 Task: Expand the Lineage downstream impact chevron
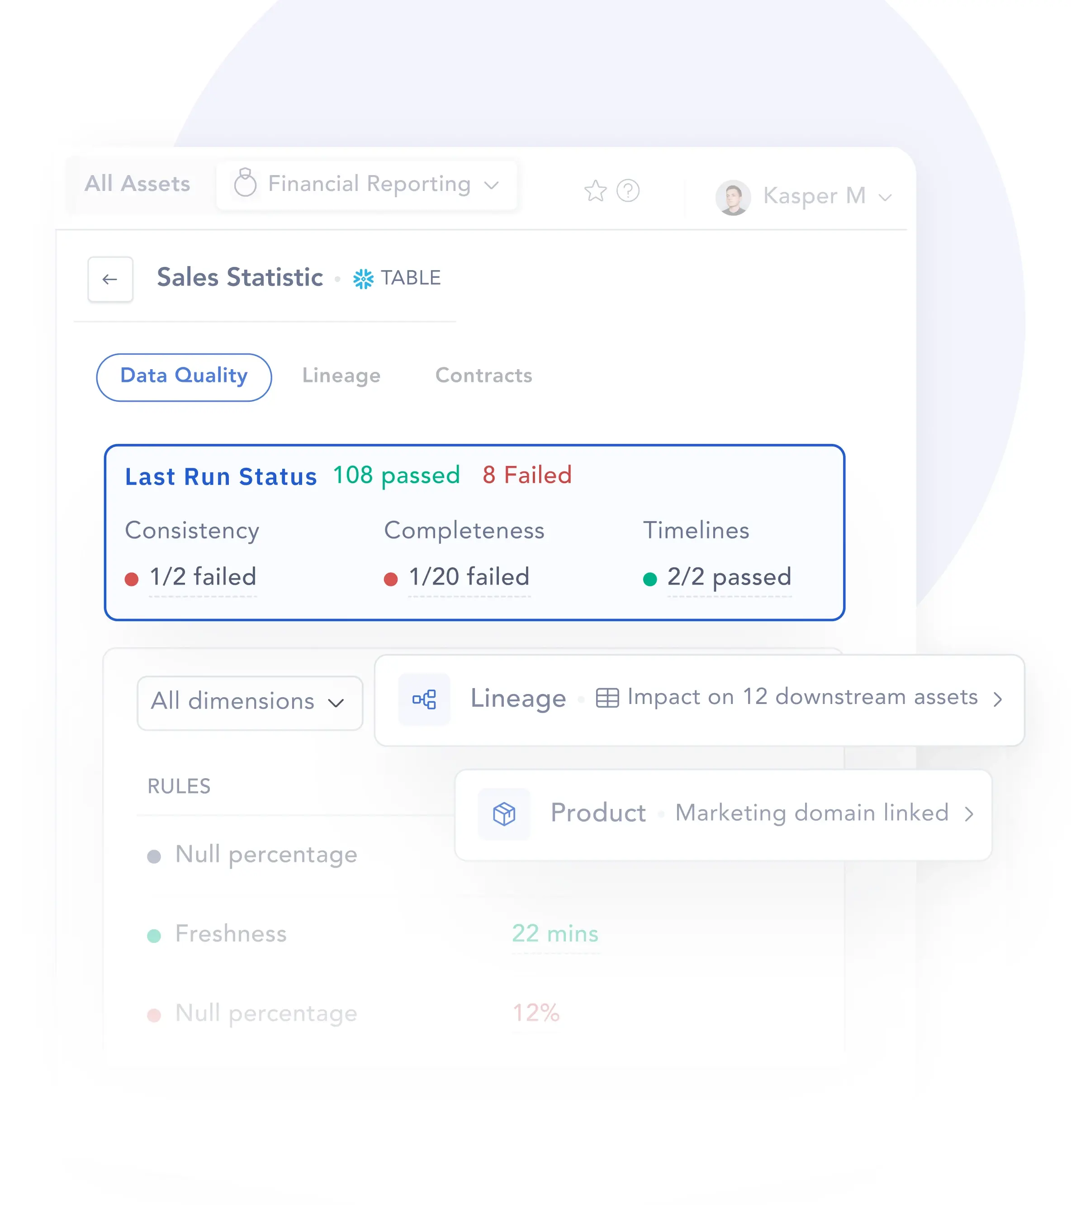coord(997,699)
